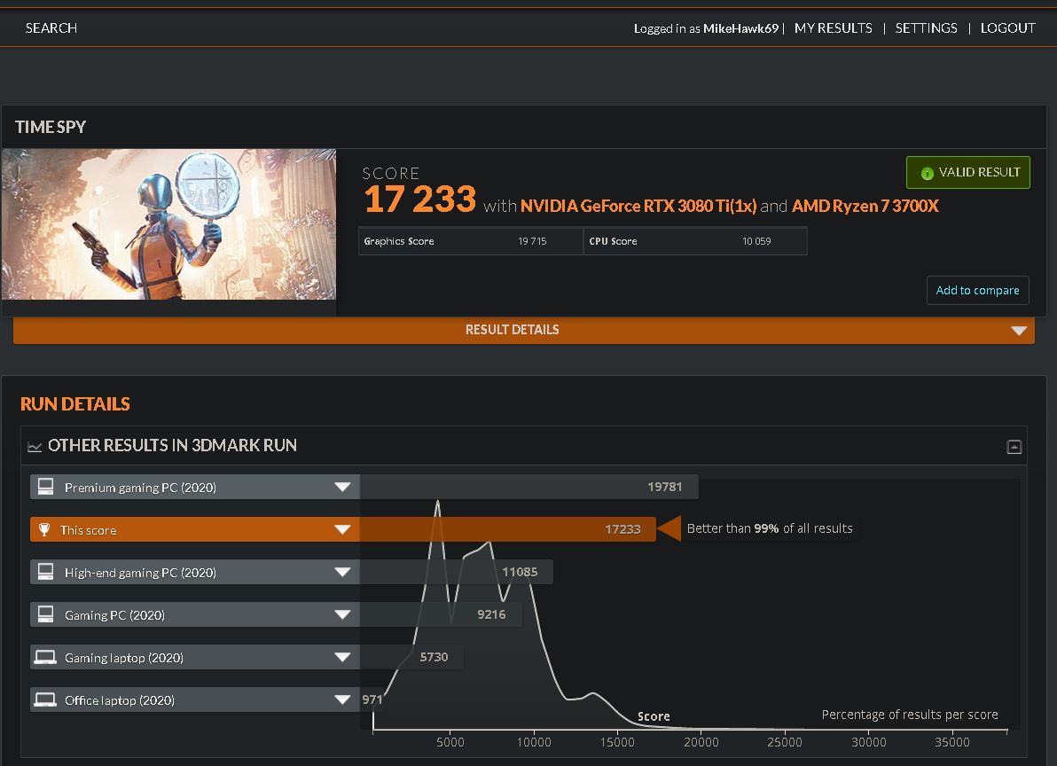Click the Time Spy benchmark thumbnail image
The width and height of the screenshot is (1057, 766).
coord(168,224)
